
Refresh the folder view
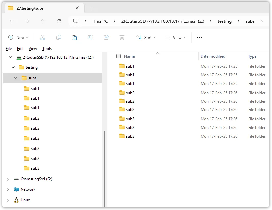coord(59,21)
